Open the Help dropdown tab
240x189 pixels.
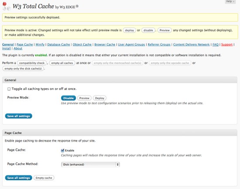point(230,2)
